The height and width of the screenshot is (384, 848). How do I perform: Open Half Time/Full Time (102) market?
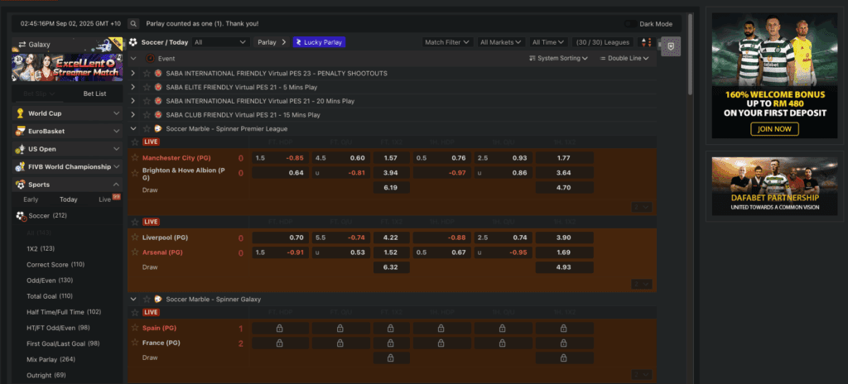point(64,312)
